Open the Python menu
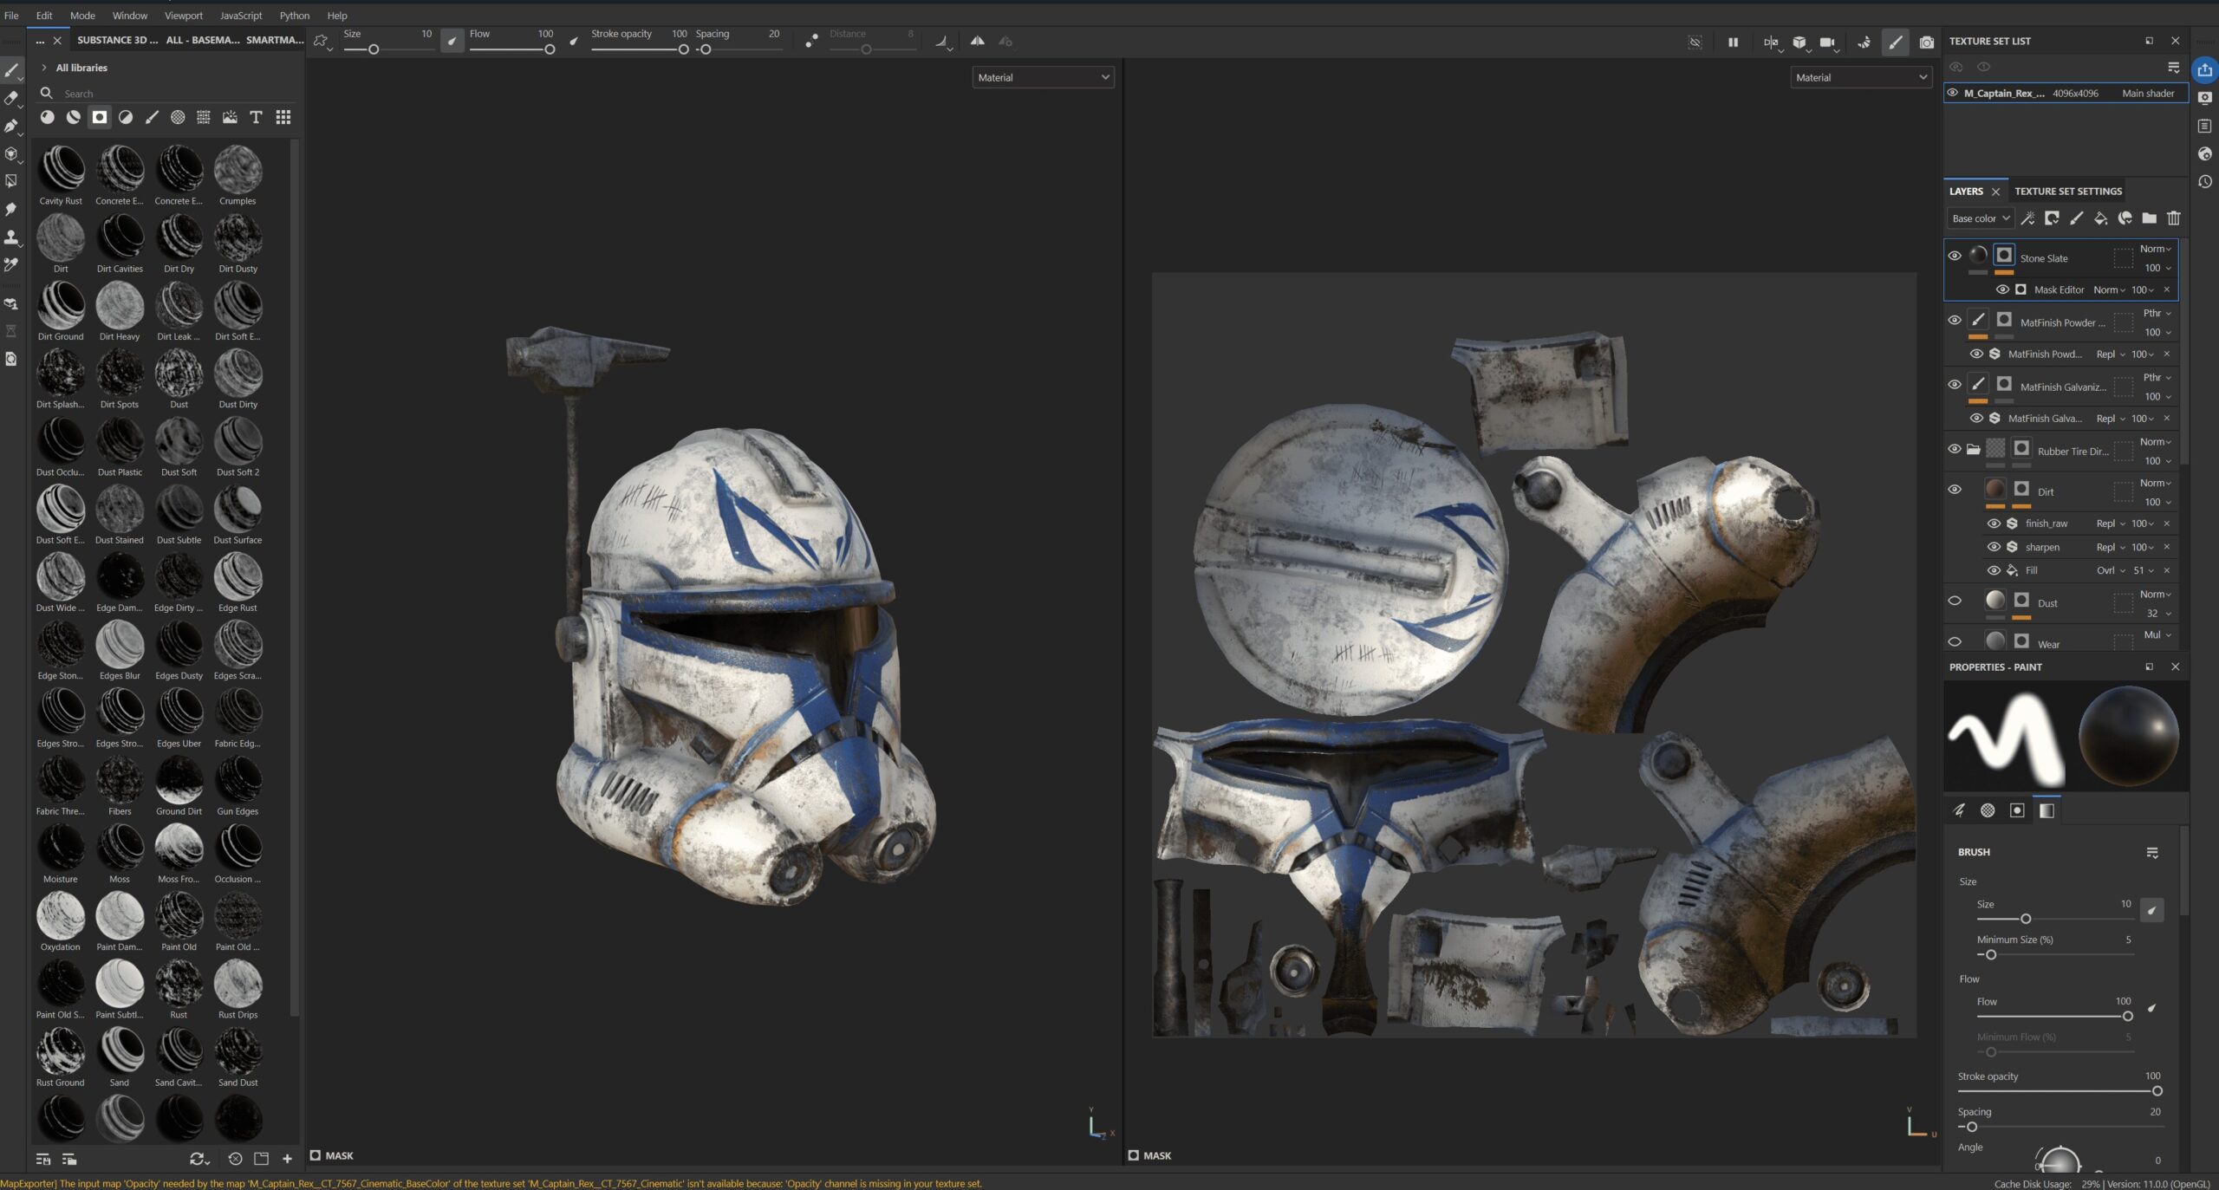 (x=295, y=16)
